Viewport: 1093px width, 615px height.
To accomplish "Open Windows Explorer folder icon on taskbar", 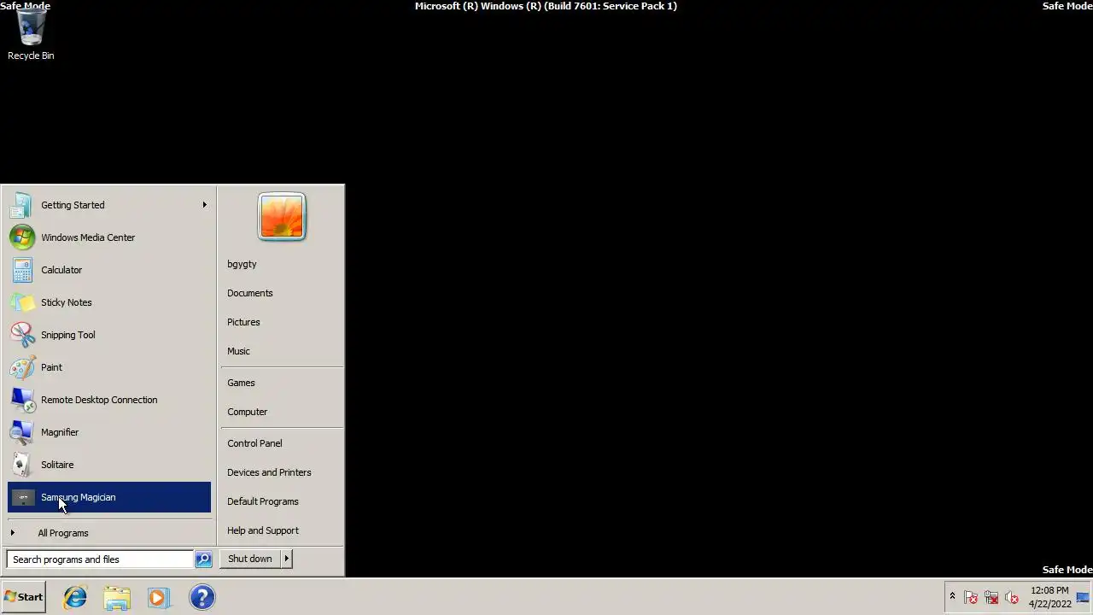I will click(x=117, y=597).
